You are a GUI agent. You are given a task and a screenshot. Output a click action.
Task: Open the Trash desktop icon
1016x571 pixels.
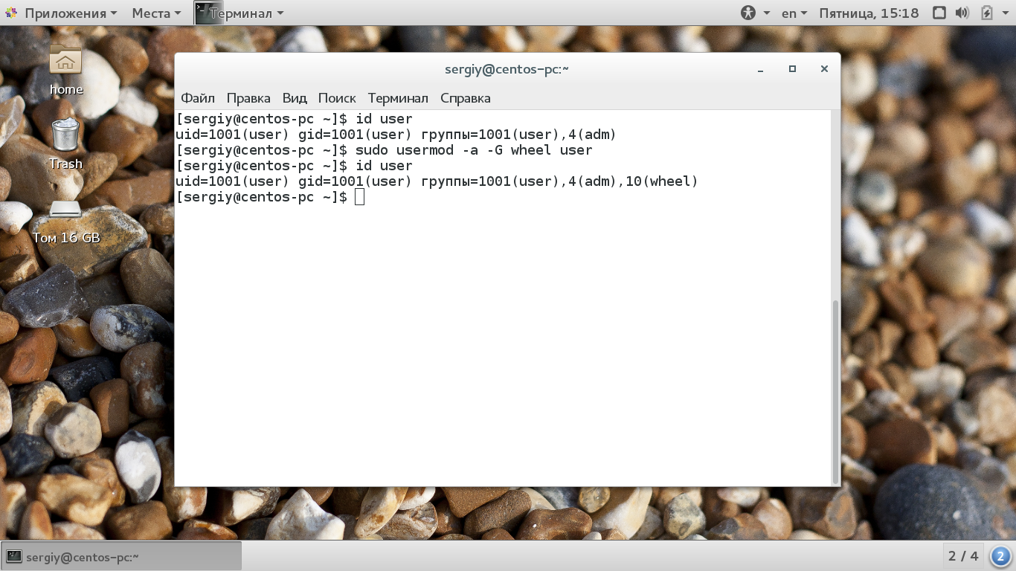[x=65, y=143]
